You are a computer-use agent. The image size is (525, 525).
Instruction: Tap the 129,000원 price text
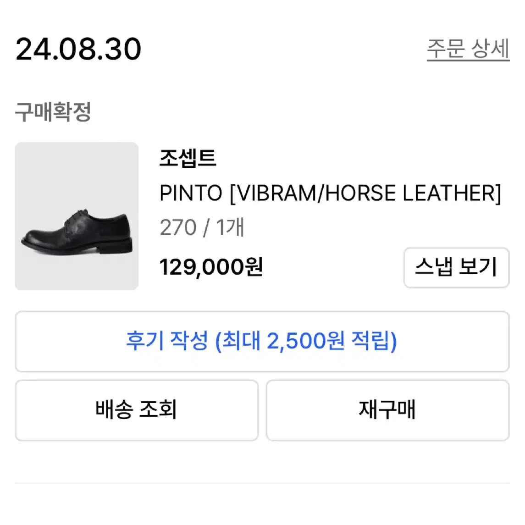(x=211, y=267)
